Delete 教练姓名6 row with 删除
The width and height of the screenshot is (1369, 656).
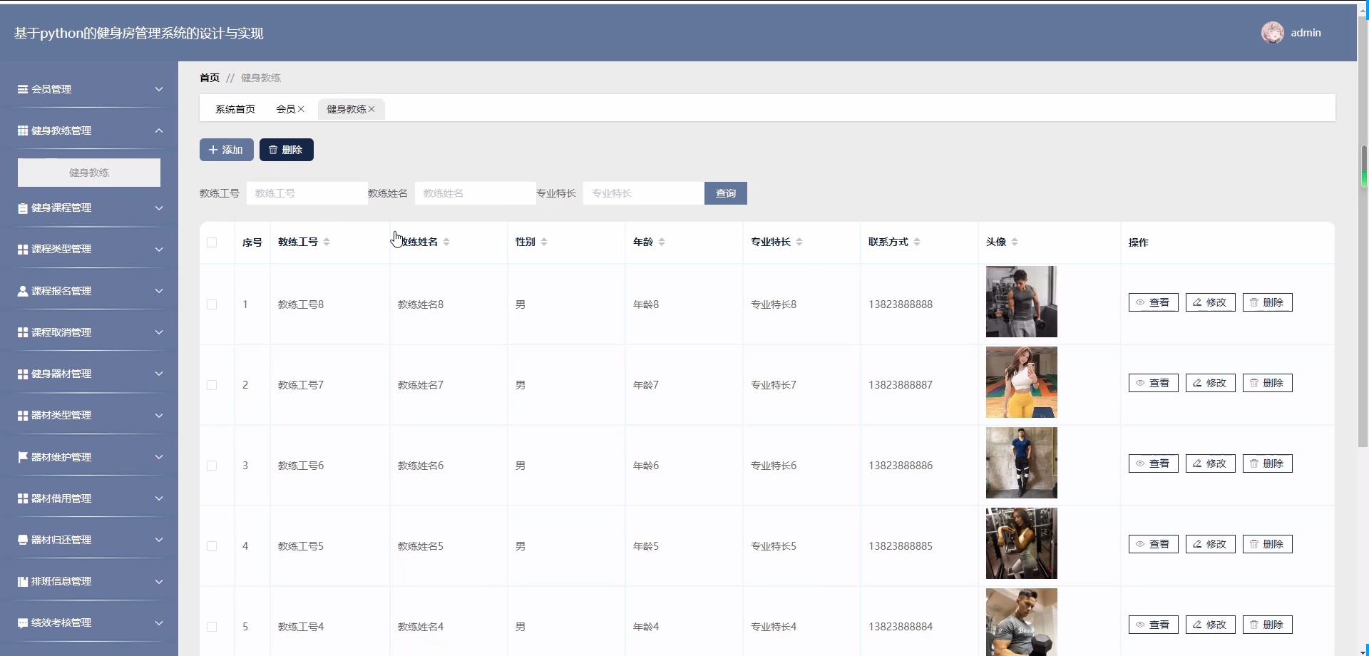(x=1268, y=463)
